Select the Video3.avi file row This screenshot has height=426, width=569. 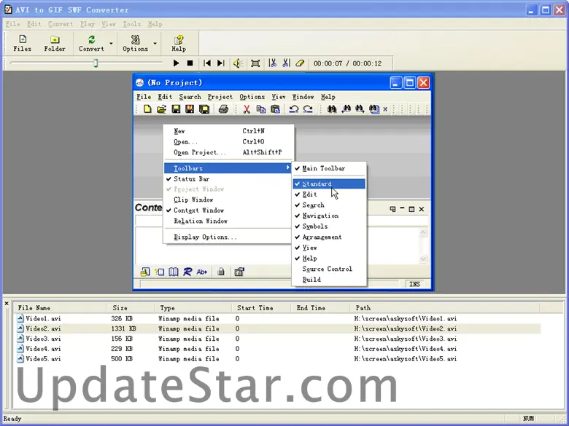[x=276, y=339]
